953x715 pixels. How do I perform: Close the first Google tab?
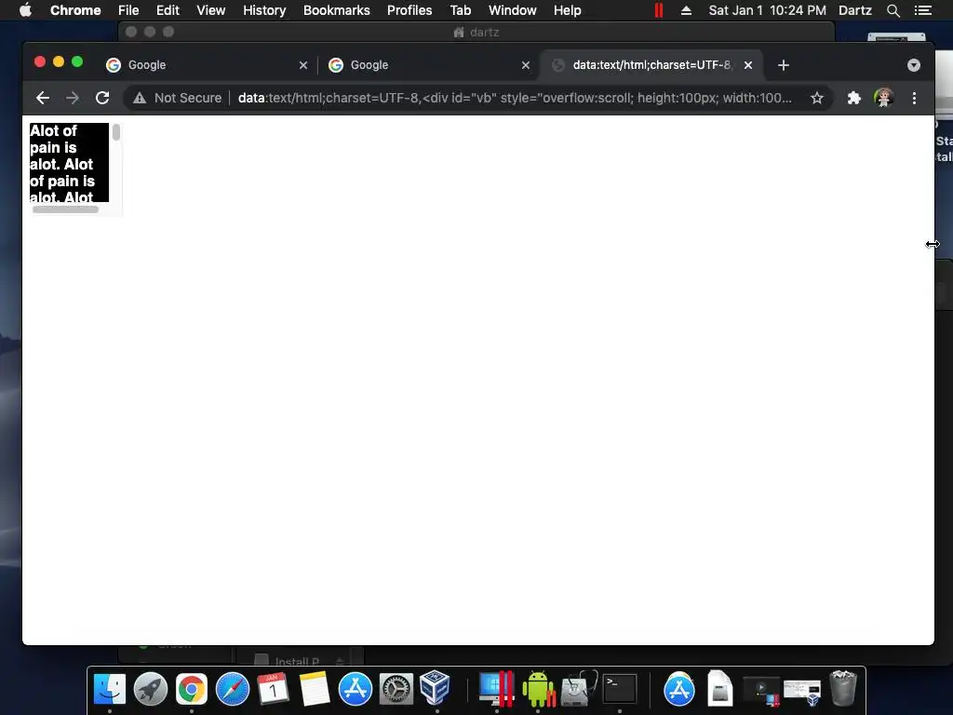(303, 65)
